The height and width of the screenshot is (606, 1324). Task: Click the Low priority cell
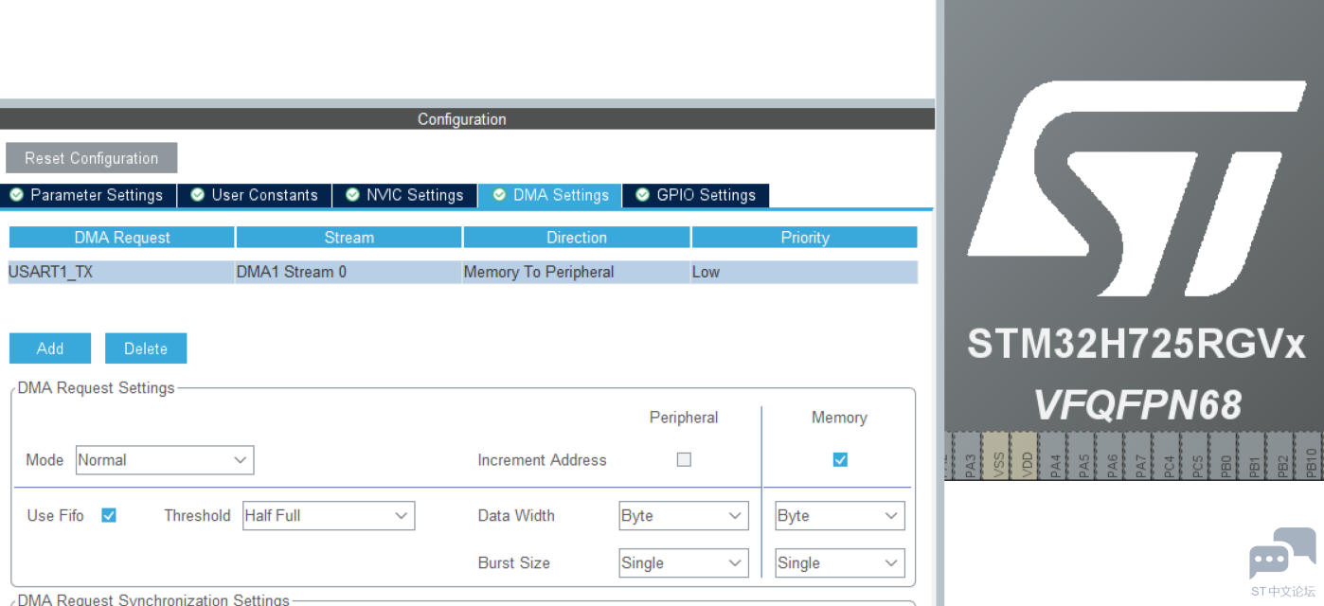(x=804, y=272)
